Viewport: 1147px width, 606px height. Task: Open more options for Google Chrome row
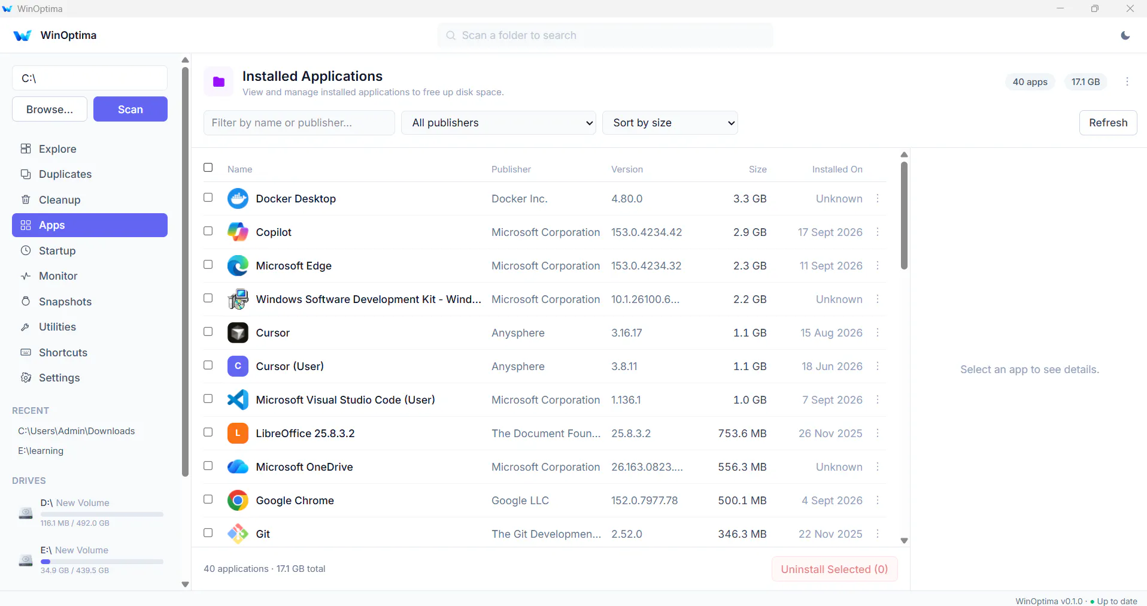pos(878,500)
